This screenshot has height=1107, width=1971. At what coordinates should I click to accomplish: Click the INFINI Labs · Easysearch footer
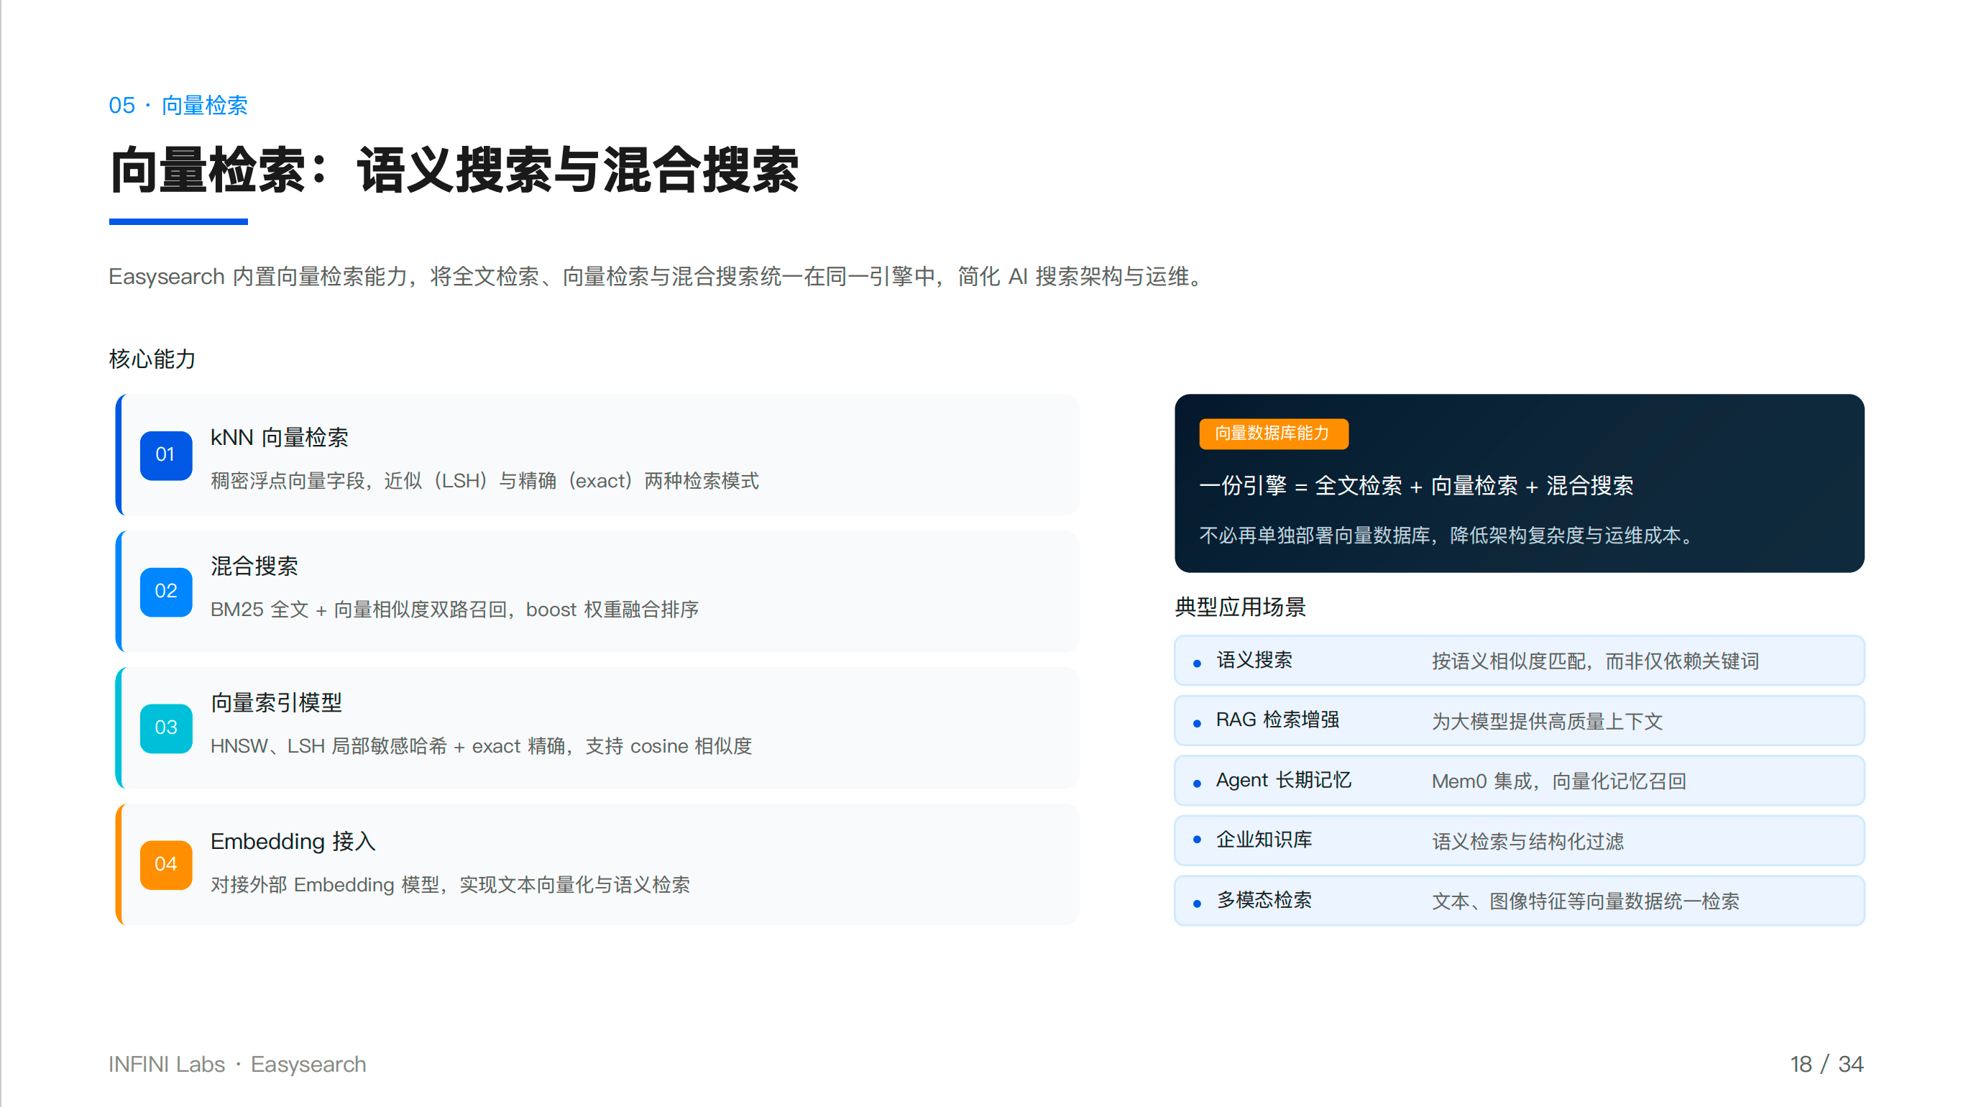pos(237,1064)
